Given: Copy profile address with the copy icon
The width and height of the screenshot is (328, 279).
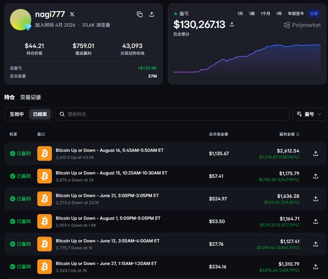Looking at the screenshot, I should coord(140,14).
